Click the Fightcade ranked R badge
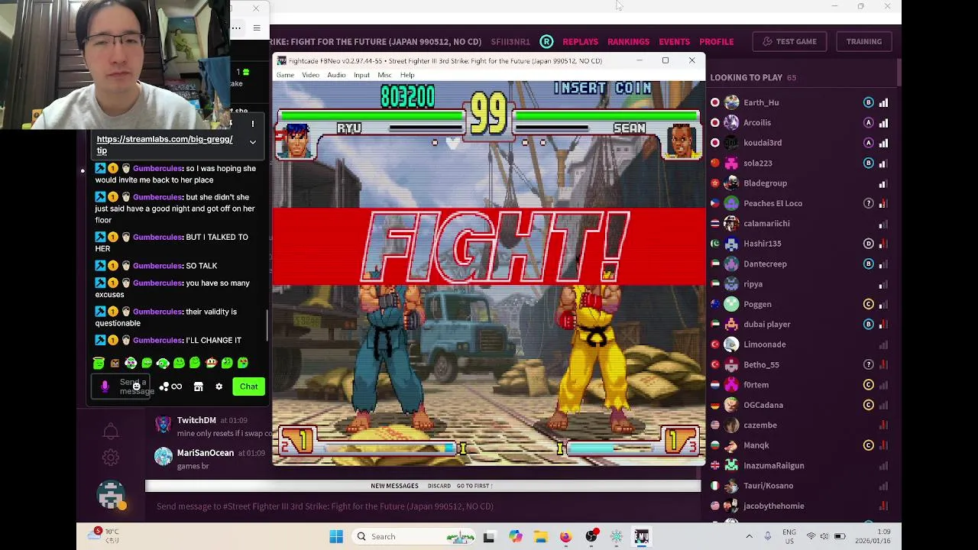 click(546, 41)
